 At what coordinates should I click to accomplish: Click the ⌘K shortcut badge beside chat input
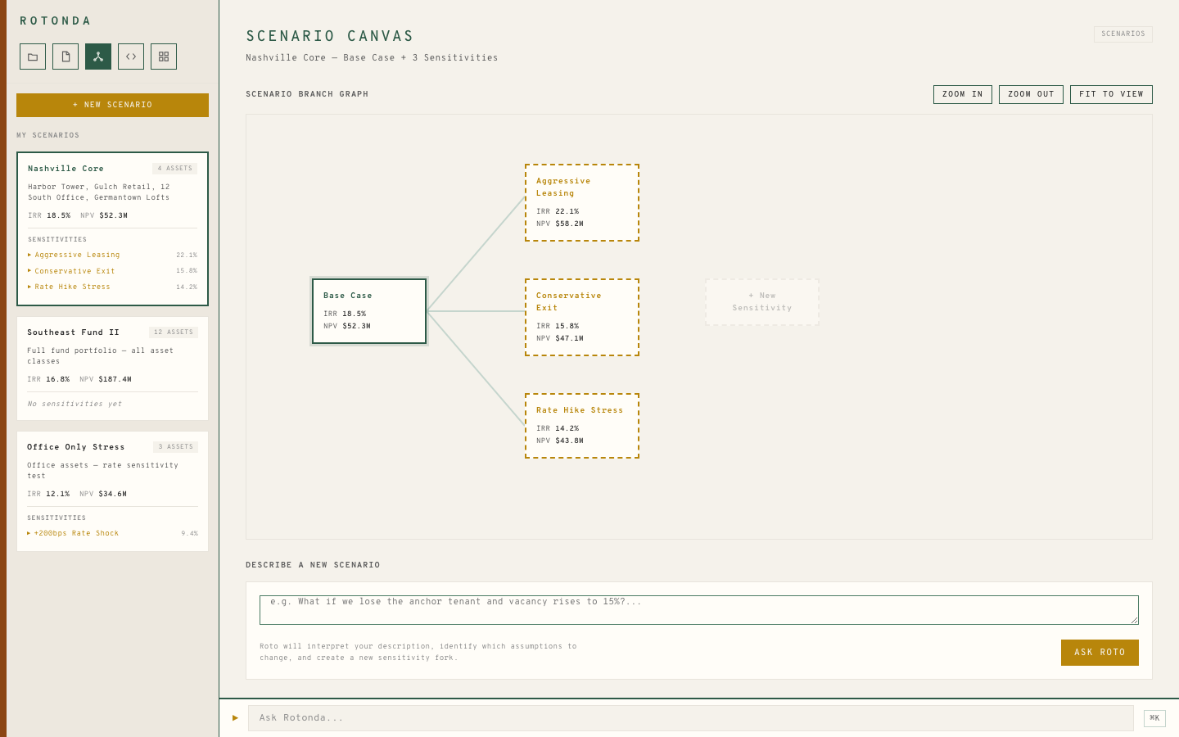click(x=1154, y=718)
